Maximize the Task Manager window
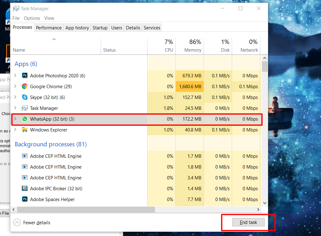 [x=240, y=8]
